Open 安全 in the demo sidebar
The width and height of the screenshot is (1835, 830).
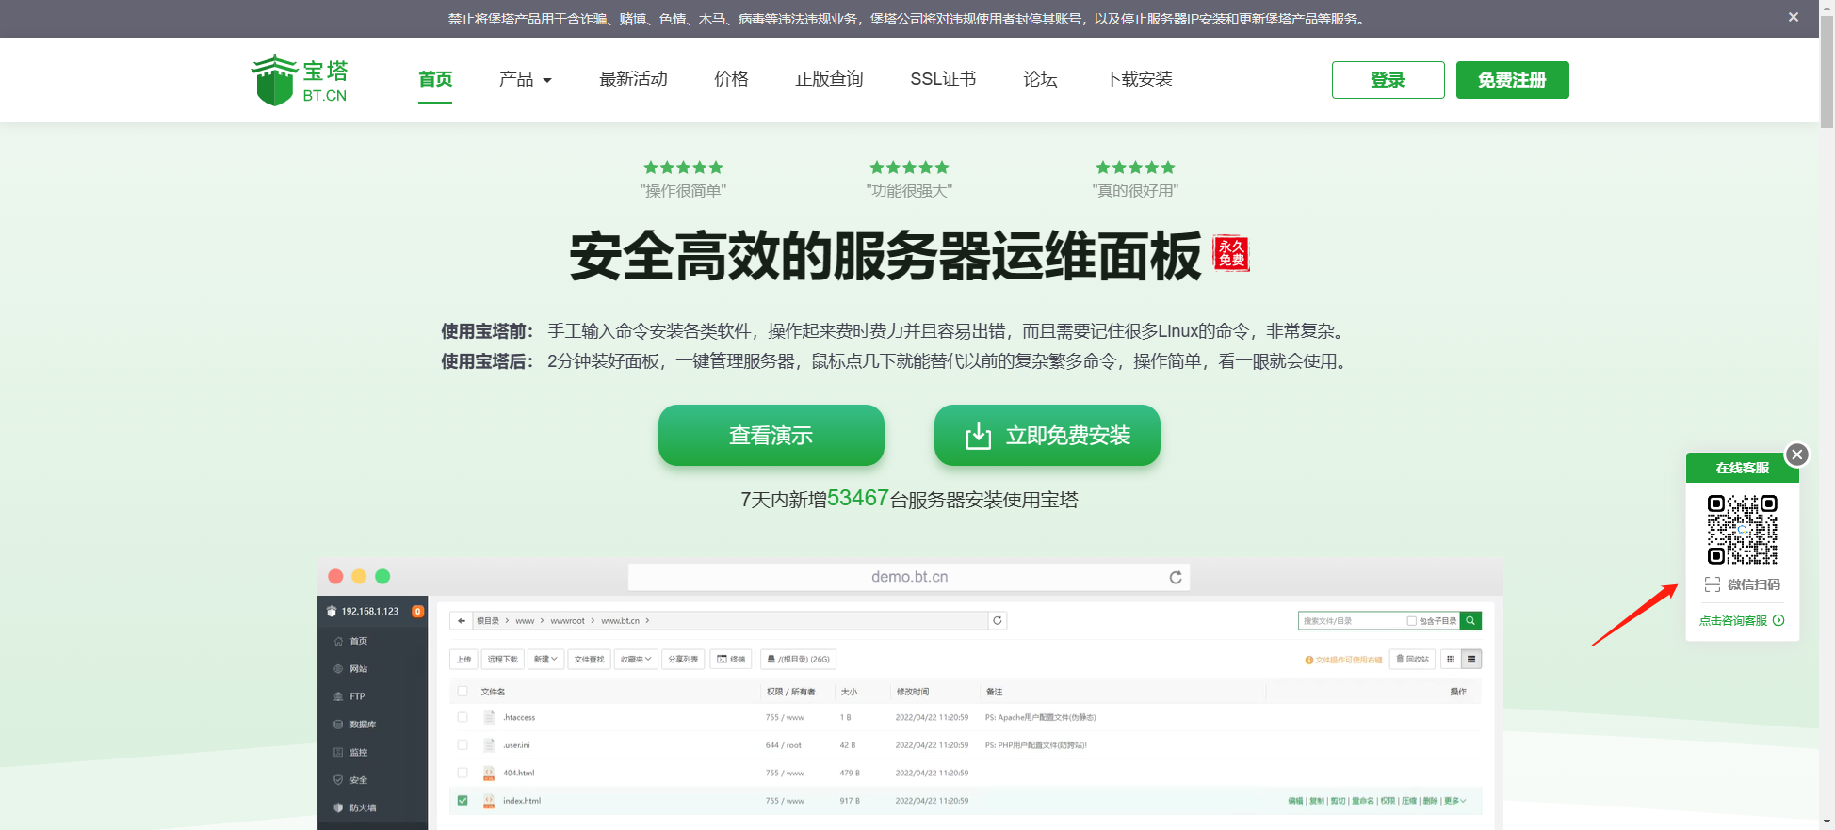(x=358, y=780)
